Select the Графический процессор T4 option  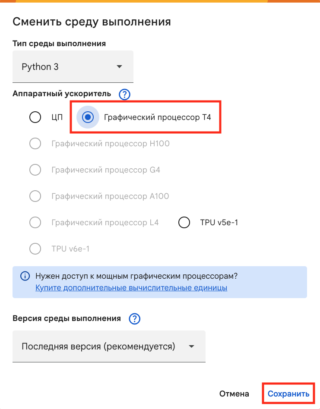88,117
